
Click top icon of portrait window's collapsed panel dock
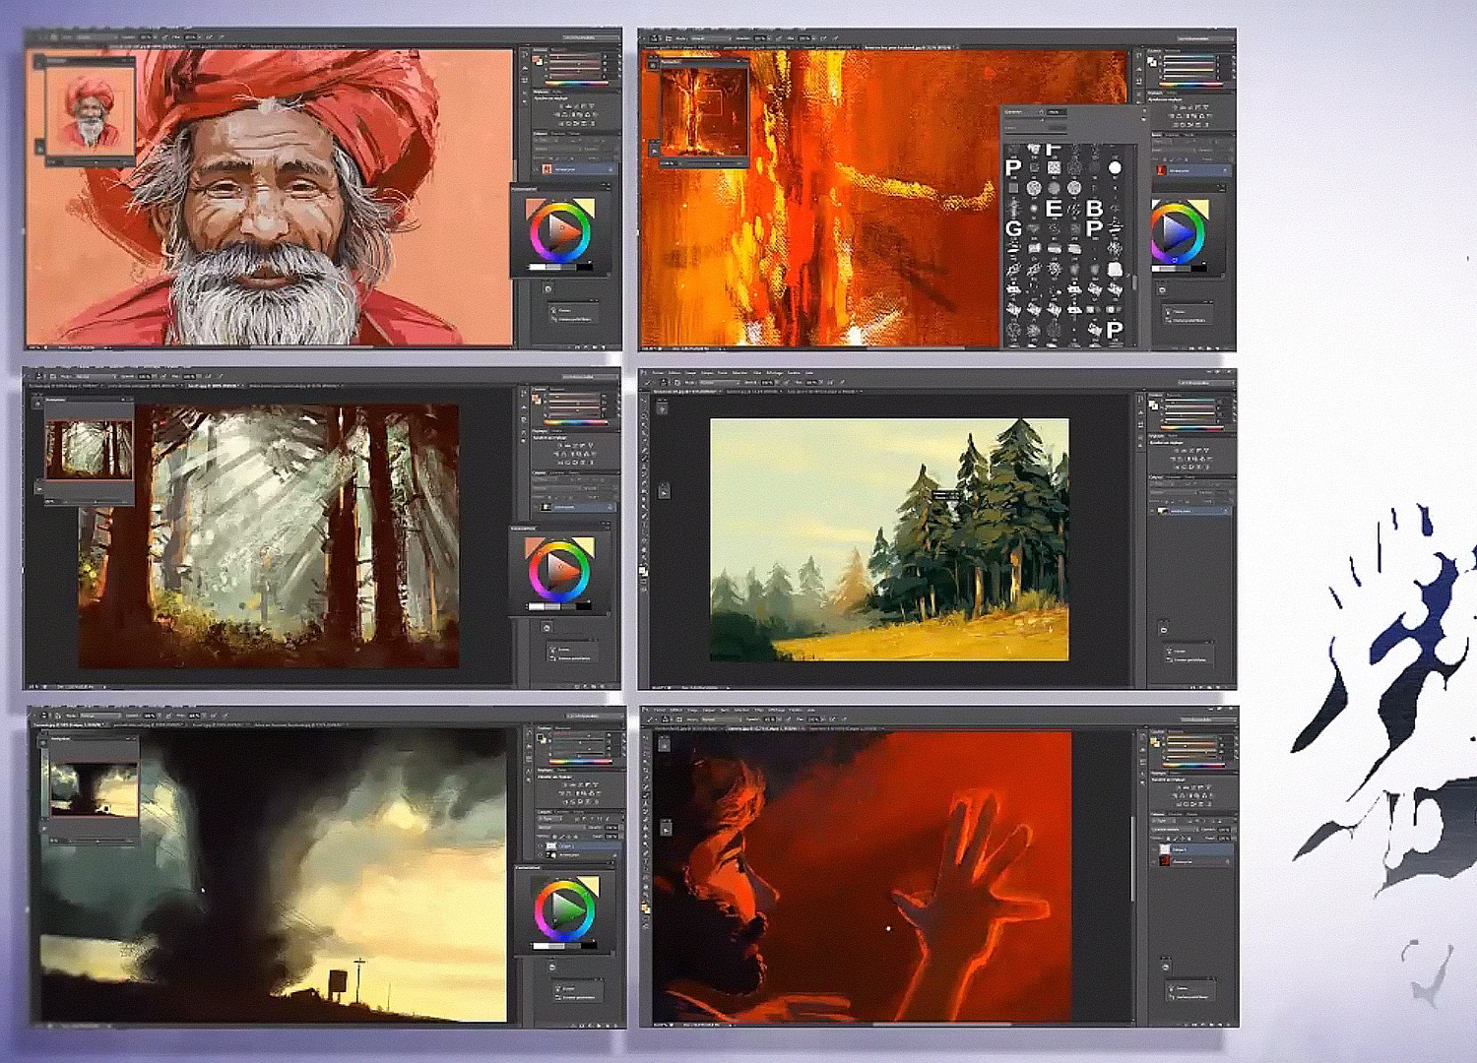pyautogui.click(x=525, y=54)
